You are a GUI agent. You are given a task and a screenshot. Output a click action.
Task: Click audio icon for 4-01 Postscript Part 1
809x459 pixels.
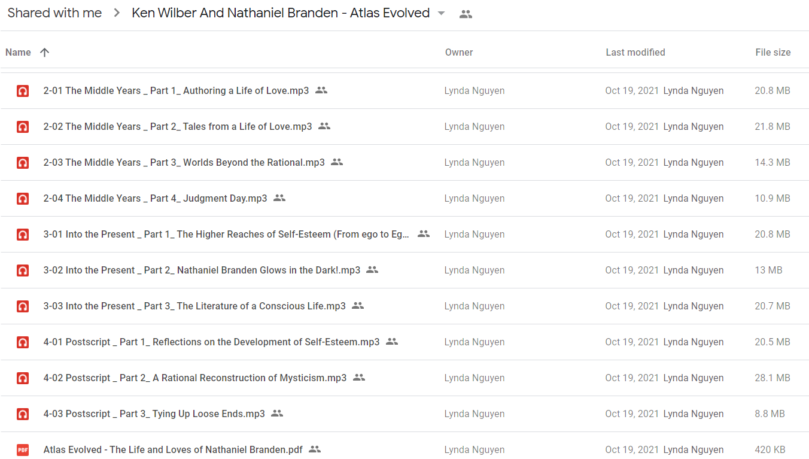click(23, 342)
